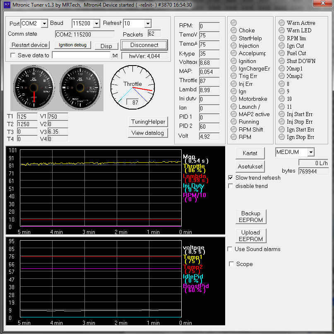Viewport: 334px width, 334px height.
Task: Enable the Save data to checkbox
Action: click(13, 55)
